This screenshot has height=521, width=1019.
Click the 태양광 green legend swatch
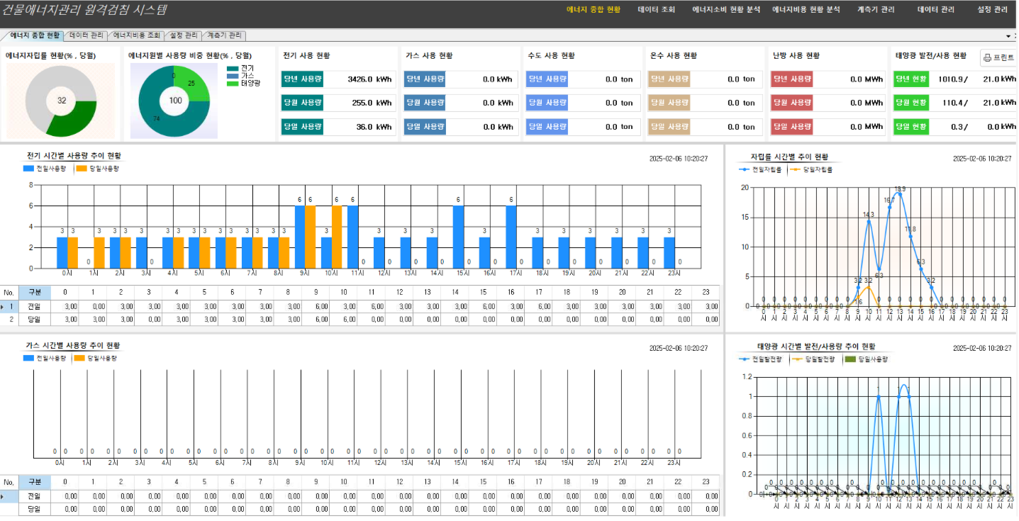(x=233, y=83)
